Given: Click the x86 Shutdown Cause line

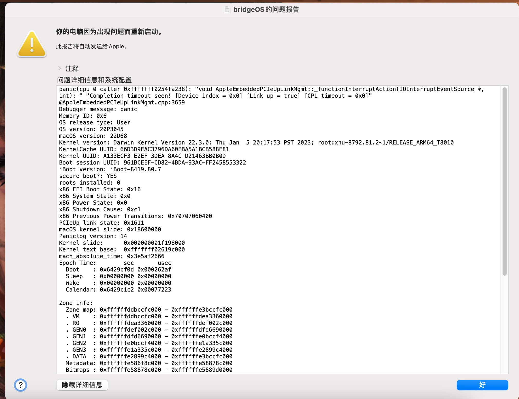Looking at the screenshot, I should 100,210.
